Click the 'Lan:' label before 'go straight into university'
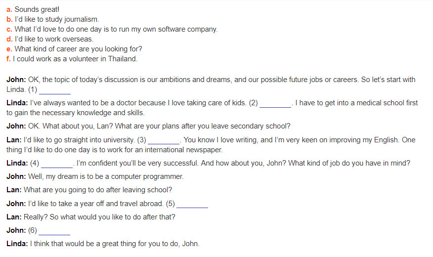Image resolution: width=433 pixels, height=257 pixels. pos(14,140)
